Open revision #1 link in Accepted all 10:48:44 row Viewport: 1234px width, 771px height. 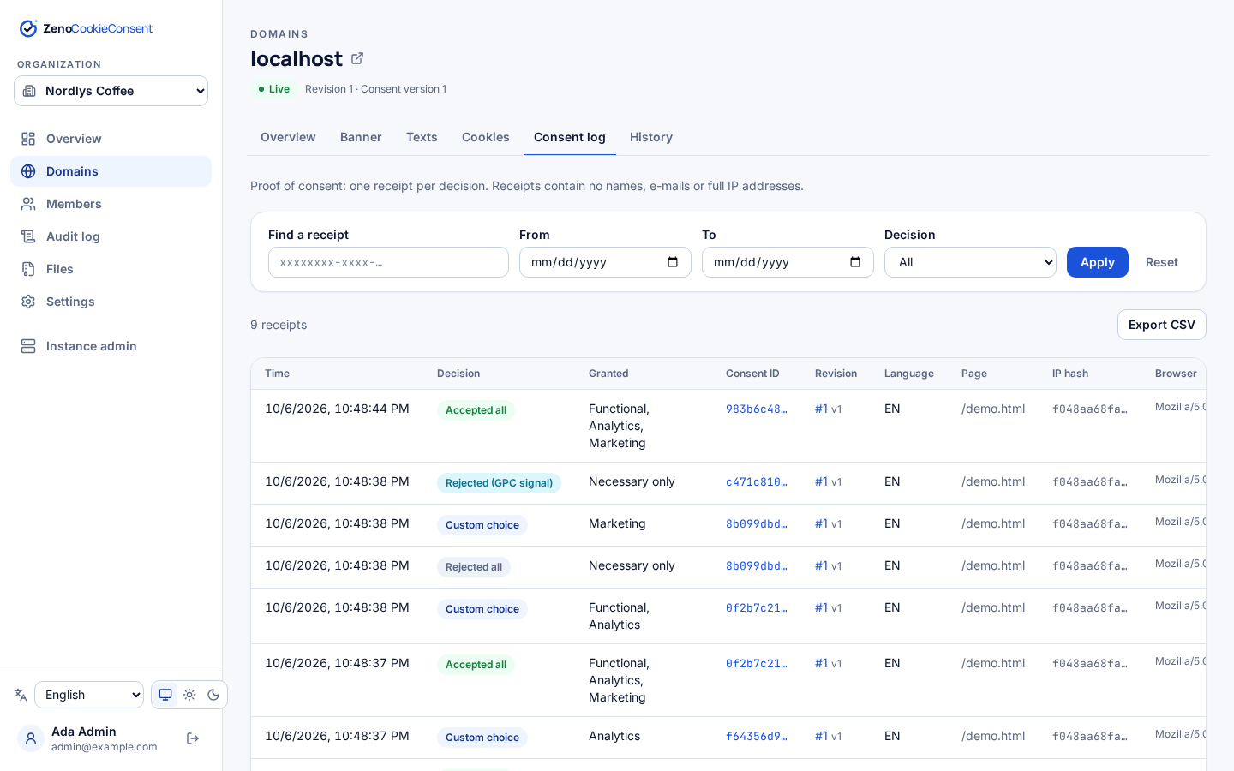point(821,409)
